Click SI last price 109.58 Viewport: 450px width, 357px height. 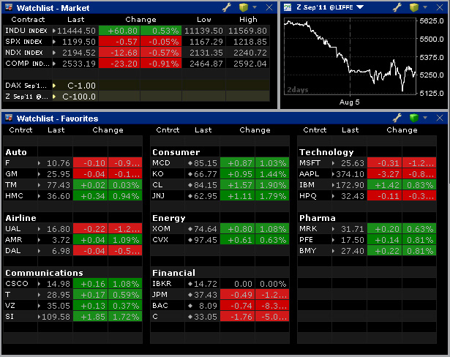pos(56,317)
